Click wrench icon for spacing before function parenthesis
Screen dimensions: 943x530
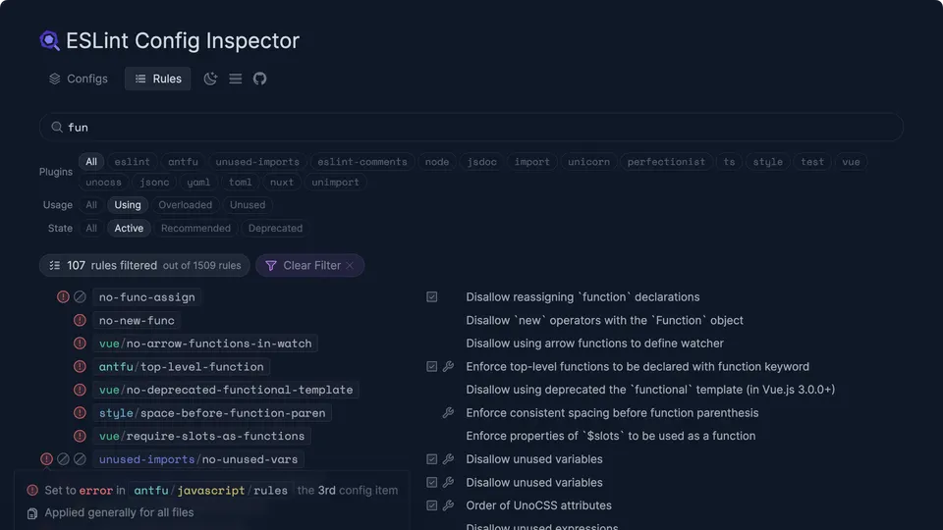pos(448,413)
